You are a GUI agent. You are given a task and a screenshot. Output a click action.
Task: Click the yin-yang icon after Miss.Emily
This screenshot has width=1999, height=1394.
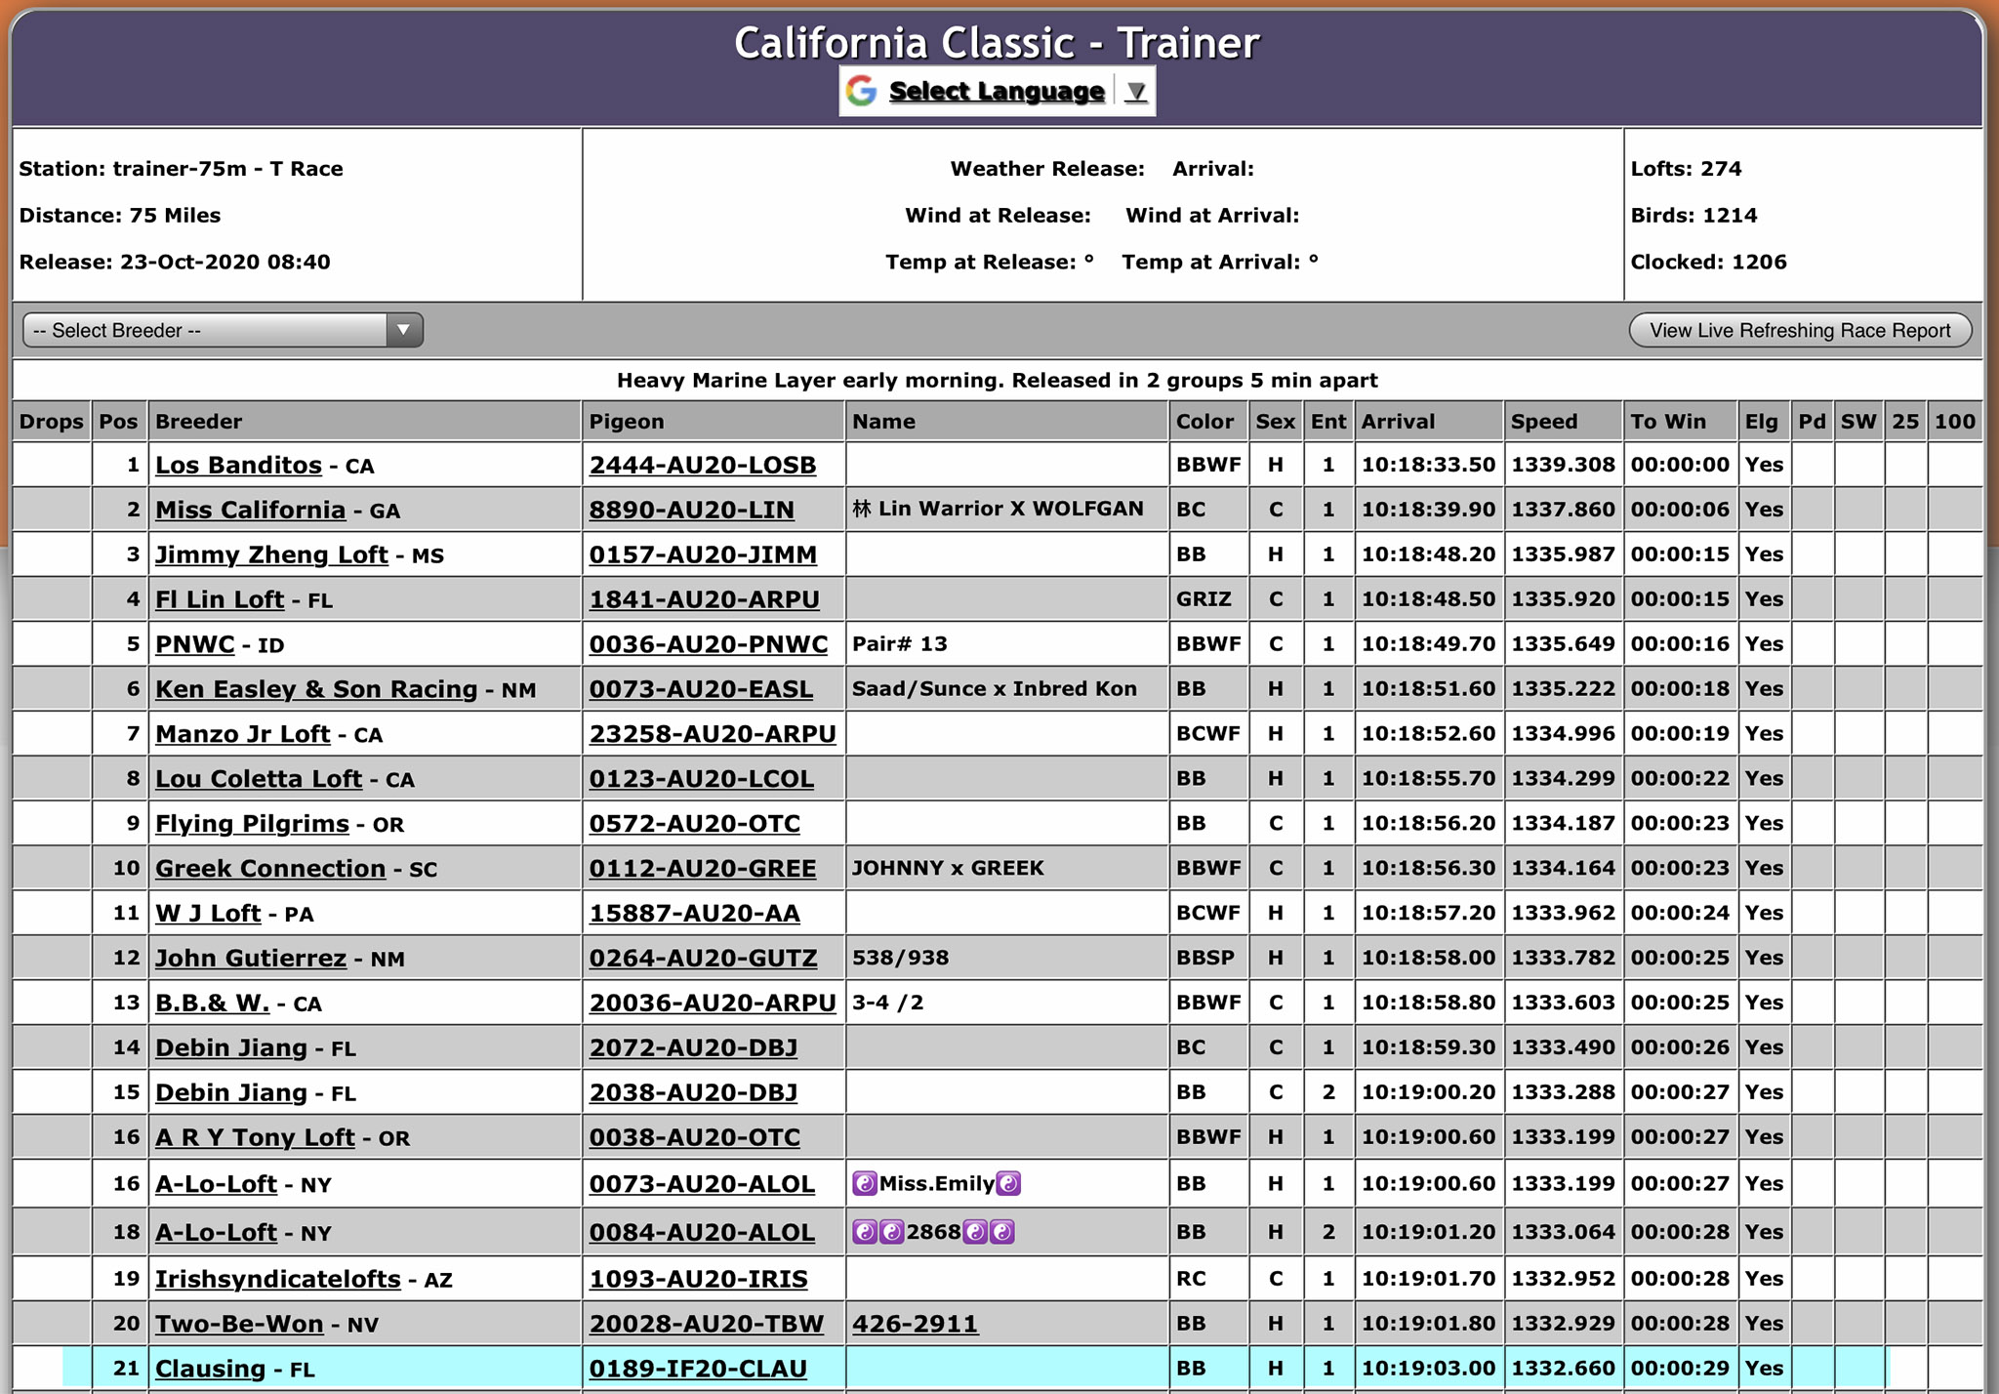1008,1184
